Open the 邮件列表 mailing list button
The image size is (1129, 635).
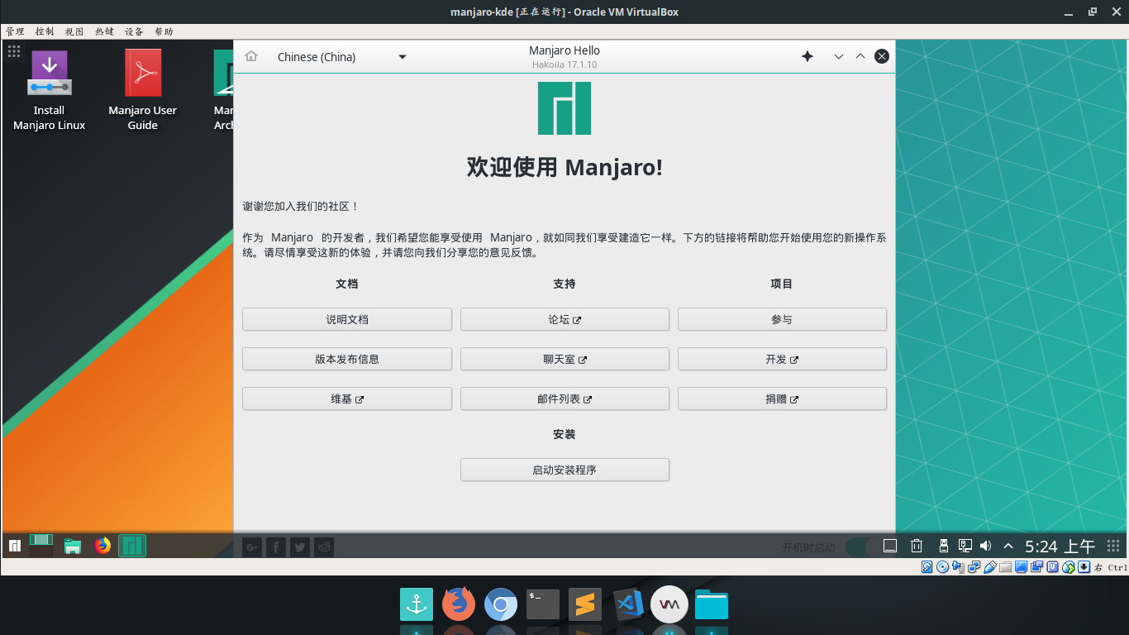coord(564,399)
